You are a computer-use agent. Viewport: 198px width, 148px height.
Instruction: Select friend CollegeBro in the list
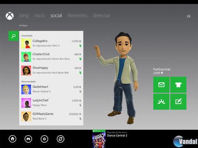[x=51, y=43]
